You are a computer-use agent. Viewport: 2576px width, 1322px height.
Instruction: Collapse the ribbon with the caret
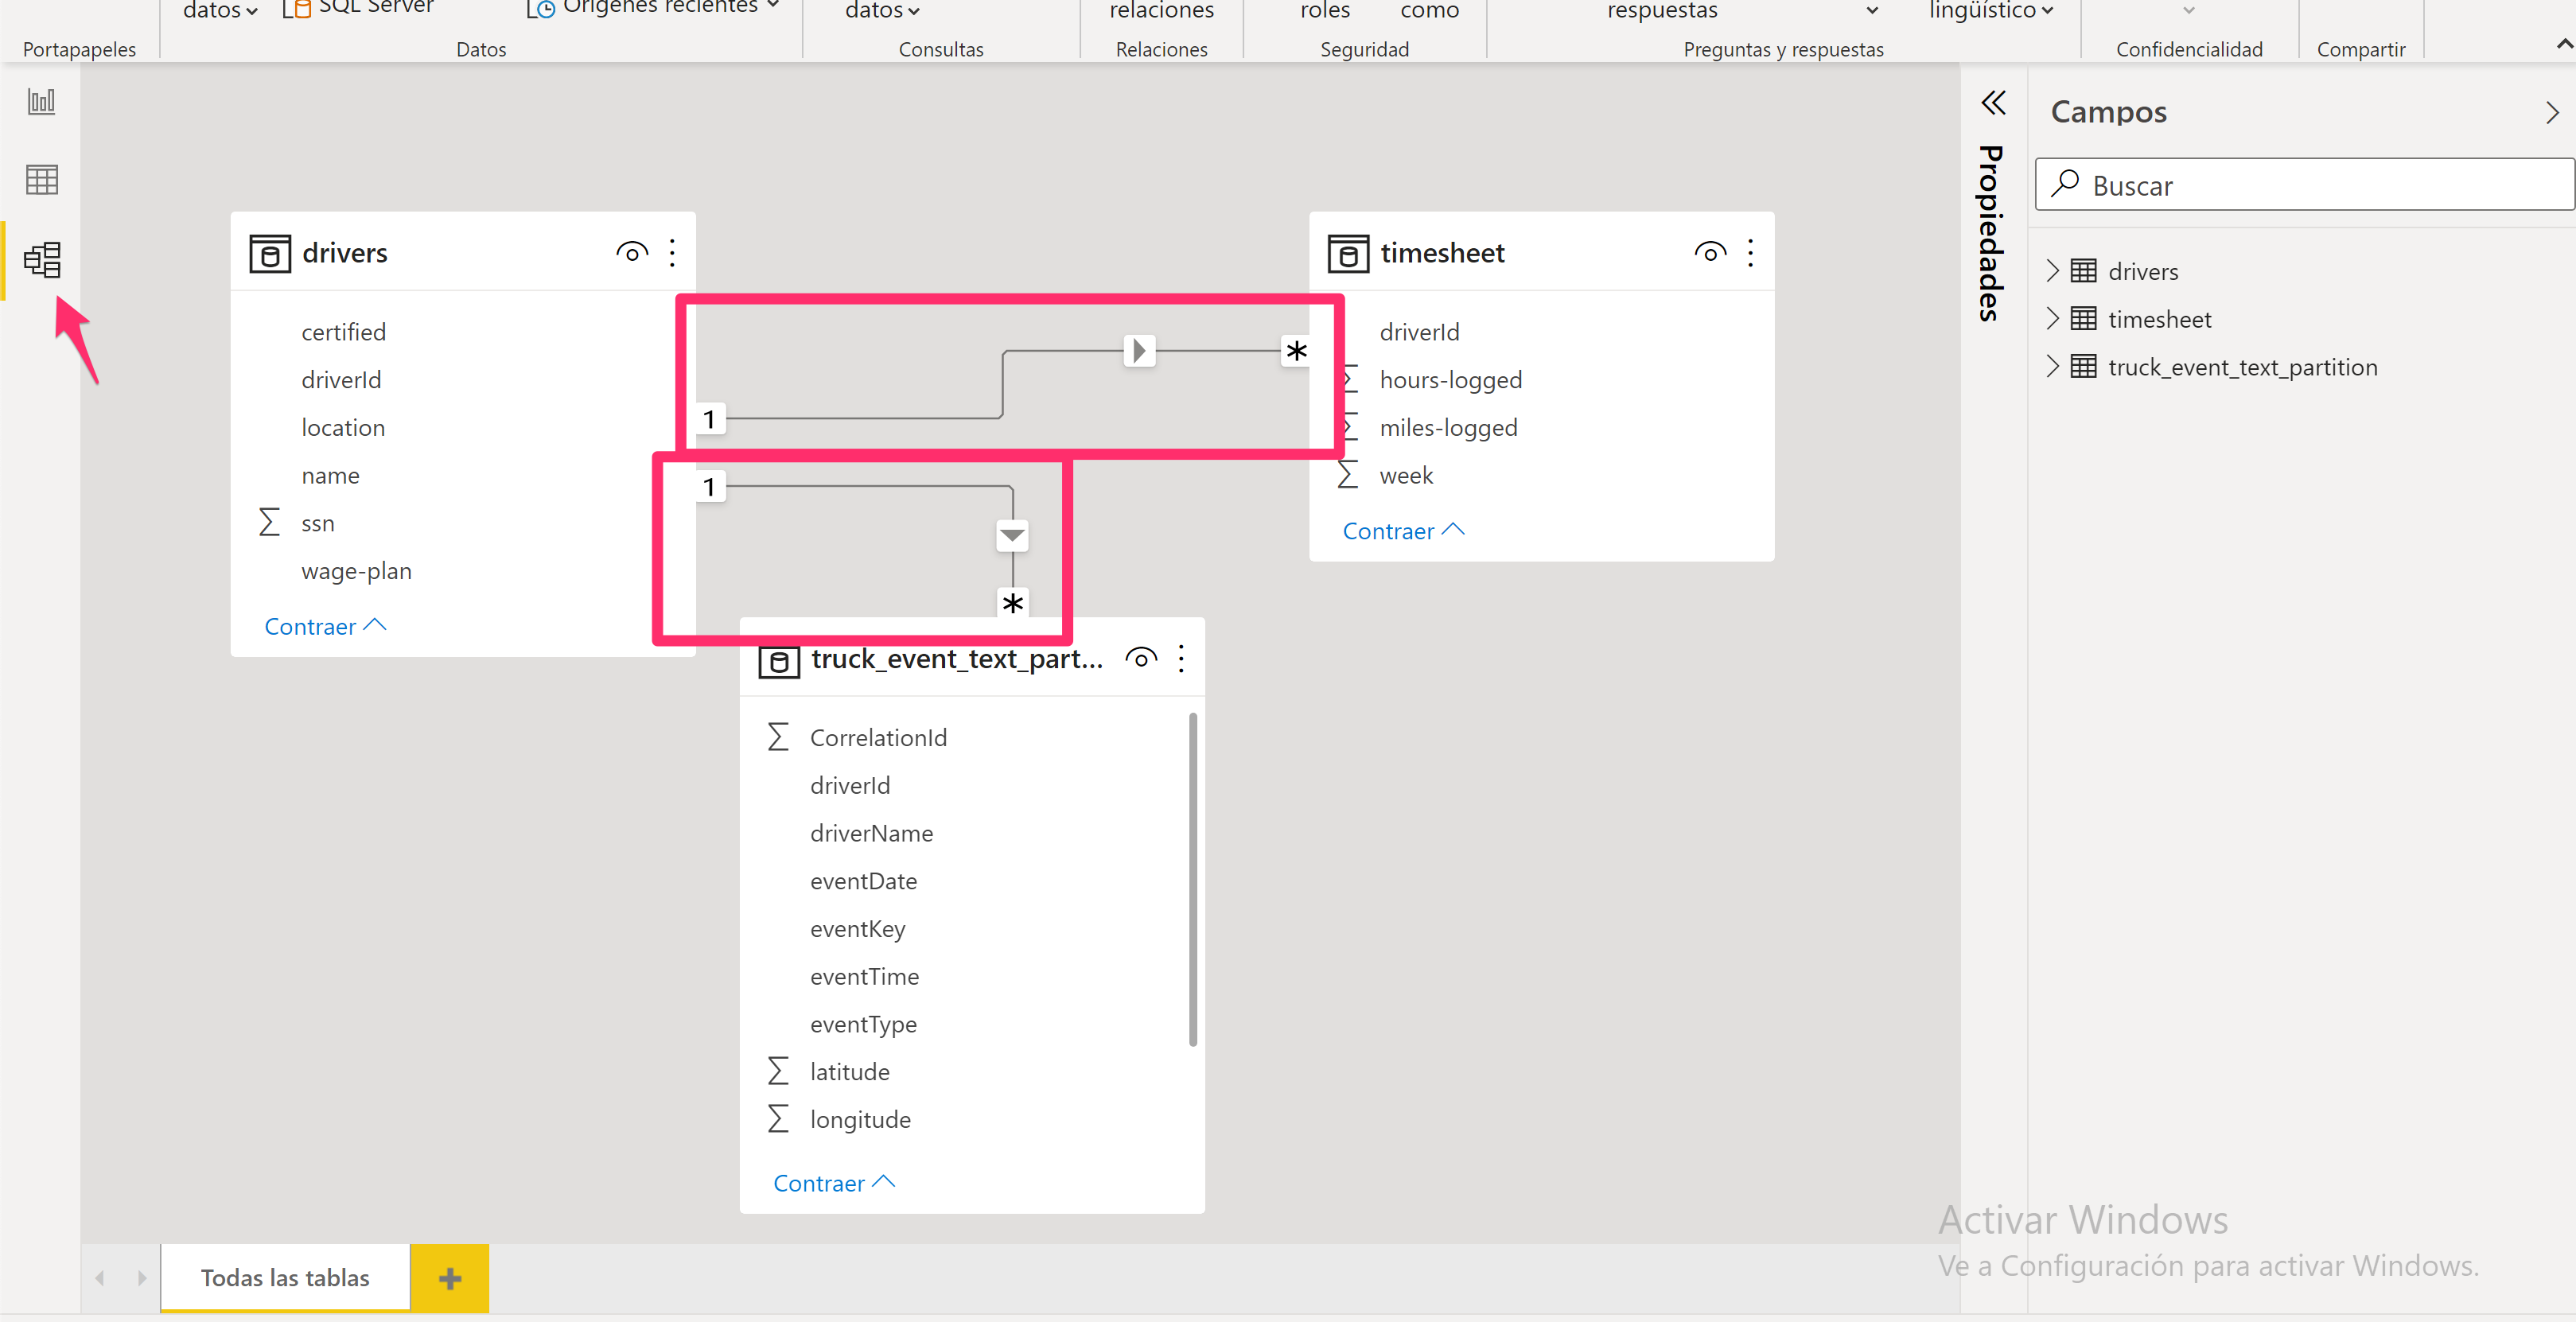tap(2563, 44)
